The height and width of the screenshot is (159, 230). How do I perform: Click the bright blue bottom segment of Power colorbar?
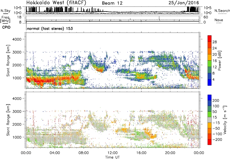(x=210, y=82)
